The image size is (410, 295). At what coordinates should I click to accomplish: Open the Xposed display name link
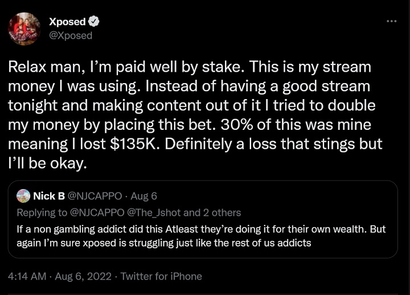coord(67,22)
